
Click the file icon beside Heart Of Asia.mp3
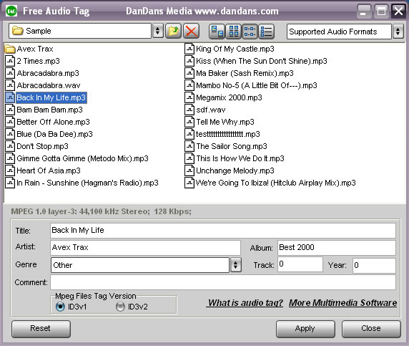coord(10,170)
